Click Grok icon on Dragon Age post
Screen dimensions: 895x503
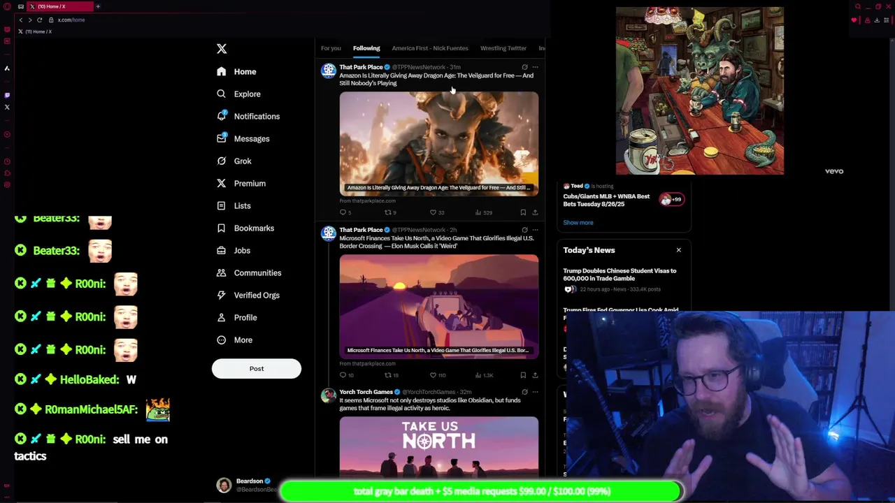(x=524, y=67)
